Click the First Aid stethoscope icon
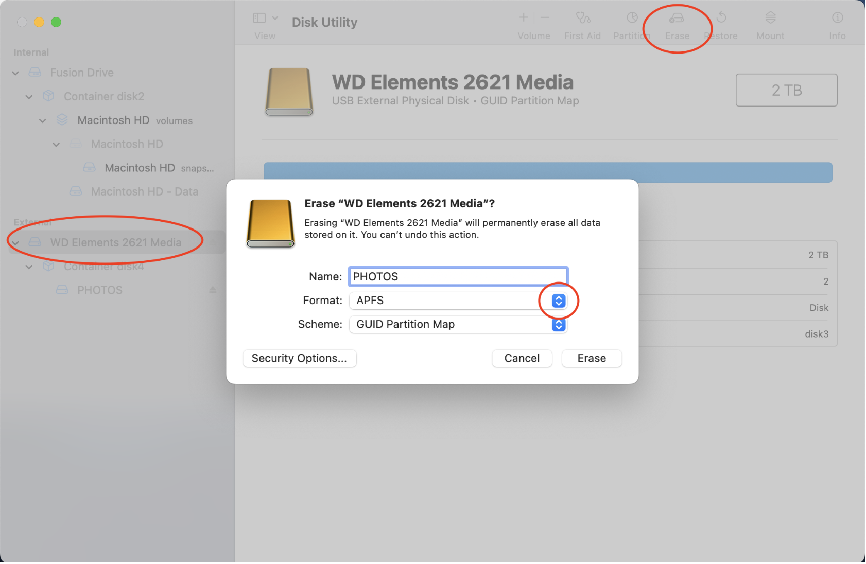 tap(582, 19)
